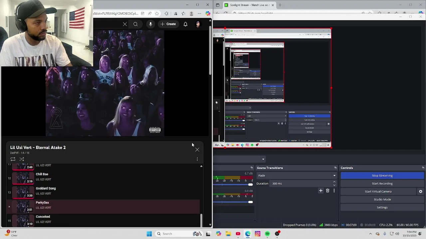Click Stop Streaming in OBS

coord(382,176)
